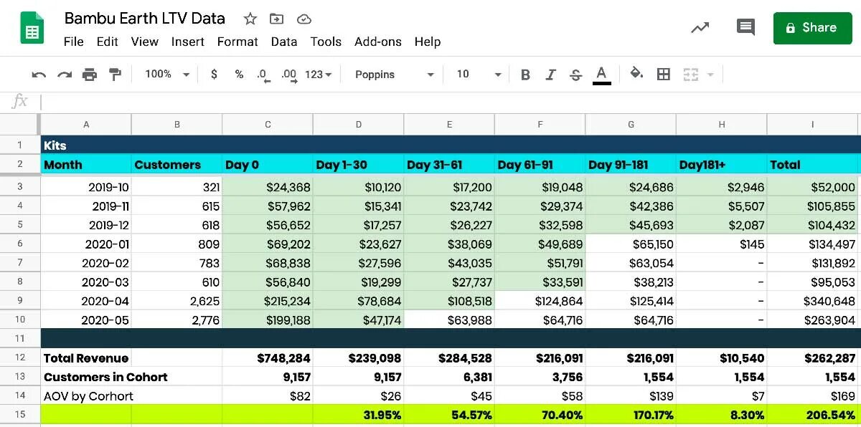Select the 2019-10 month cell
This screenshot has width=861, height=427.
tap(86, 187)
